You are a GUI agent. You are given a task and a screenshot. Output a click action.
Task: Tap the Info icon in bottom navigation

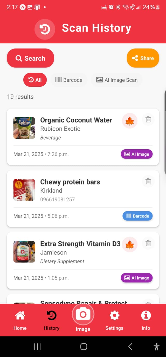146,319
